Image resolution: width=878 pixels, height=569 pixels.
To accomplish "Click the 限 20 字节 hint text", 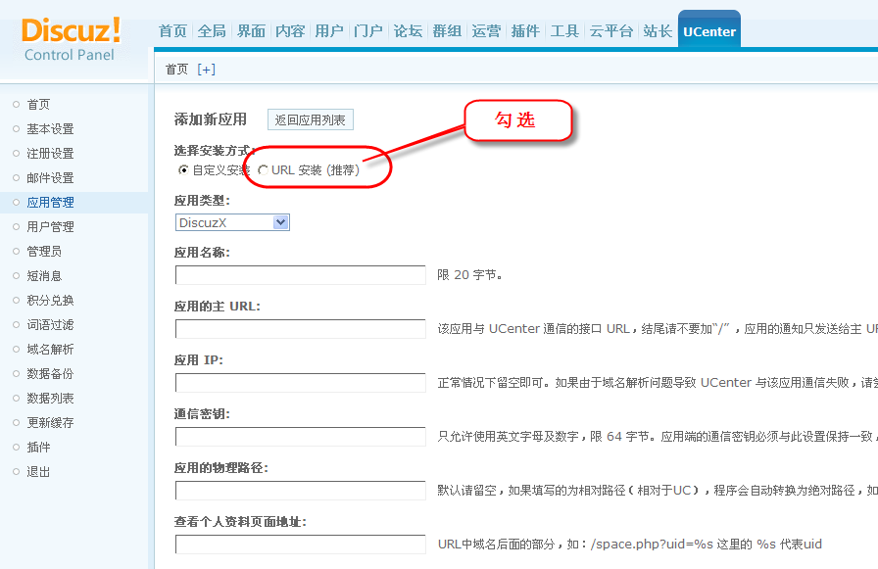I will [469, 275].
